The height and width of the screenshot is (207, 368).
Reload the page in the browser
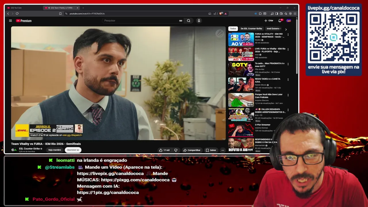point(17,14)
